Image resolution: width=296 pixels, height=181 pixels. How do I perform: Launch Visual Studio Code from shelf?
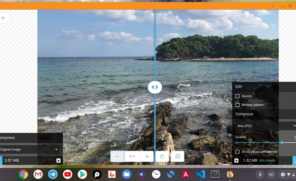tap(201, 174)
